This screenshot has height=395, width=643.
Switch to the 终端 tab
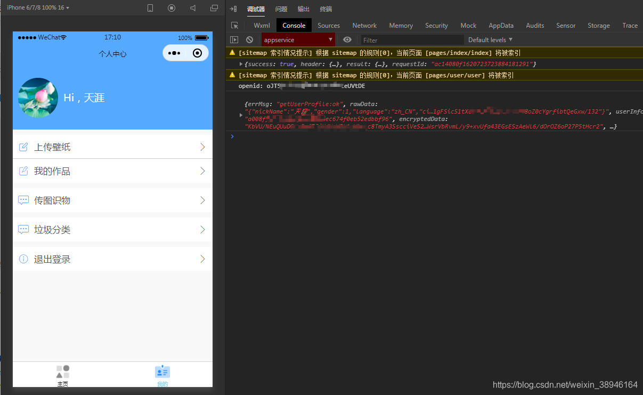[x=326, y=9]
